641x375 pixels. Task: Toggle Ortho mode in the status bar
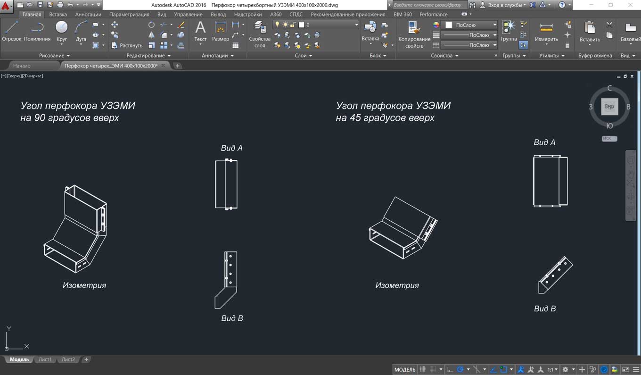click(450, 369)
